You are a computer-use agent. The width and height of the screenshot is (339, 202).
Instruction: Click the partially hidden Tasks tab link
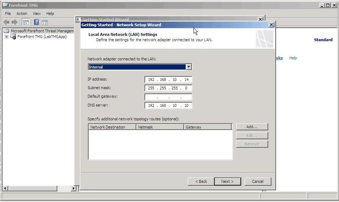pyautogui.click(x=279, y=58)
